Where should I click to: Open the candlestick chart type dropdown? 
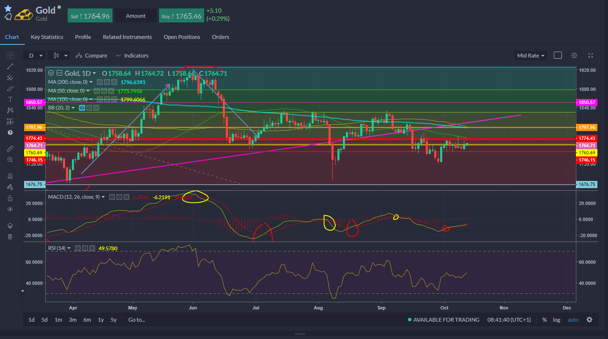(60, 55)
